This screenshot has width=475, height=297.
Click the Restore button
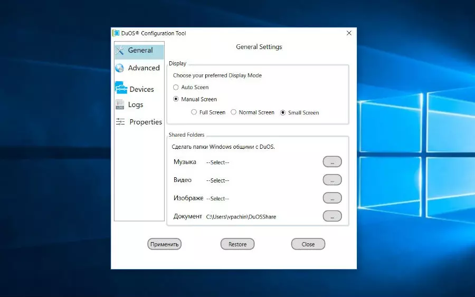237,244
